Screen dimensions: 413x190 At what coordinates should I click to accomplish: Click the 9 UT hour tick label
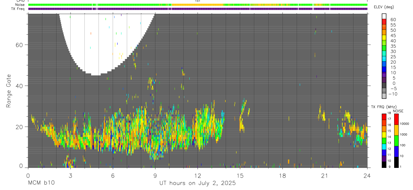pyautogui.click(x=155, y=176)
